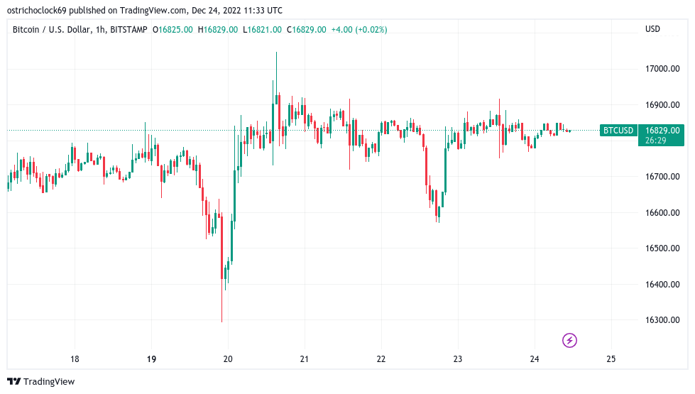Image resolution: width=695 pixels, height=394 pixels.
Task: Click date 25 on the time axis
Action: [611, 359]
